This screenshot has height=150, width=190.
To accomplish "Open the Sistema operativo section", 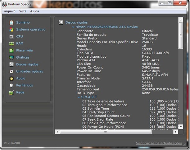I will click(31, 29).
